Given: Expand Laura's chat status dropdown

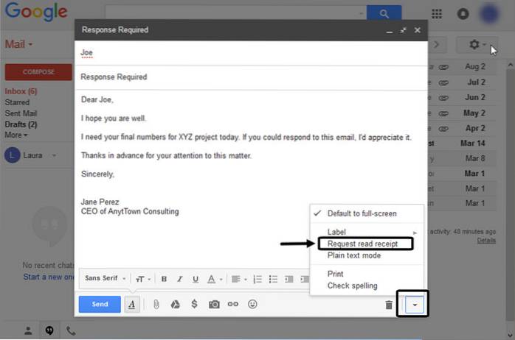Looking at the screenshot, I should pyautogui.click(x=54, y=155).
